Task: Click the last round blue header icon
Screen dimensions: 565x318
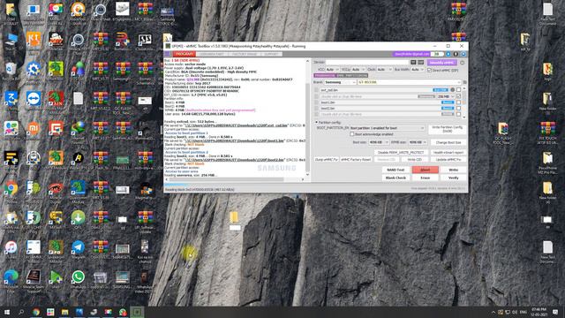Action: coord(463,54)
